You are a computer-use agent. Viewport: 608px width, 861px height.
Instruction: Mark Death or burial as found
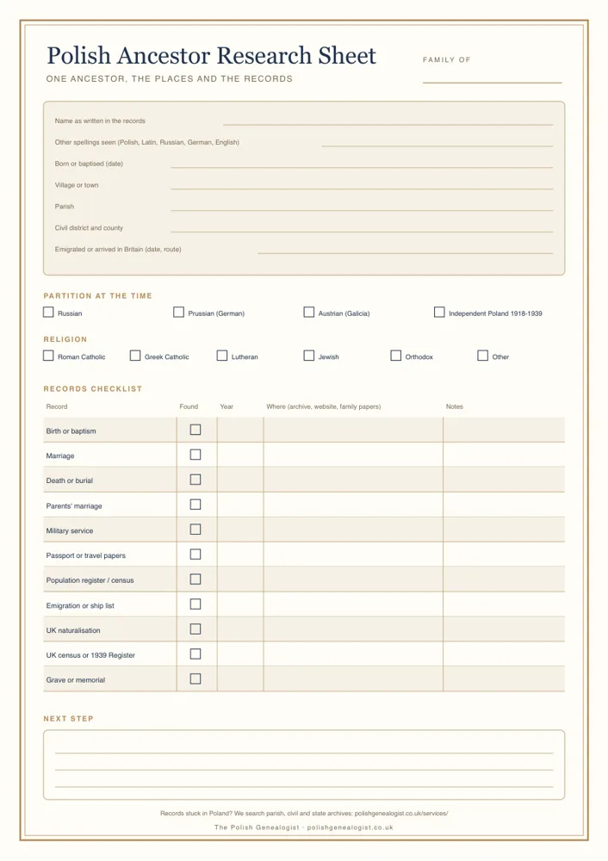tap(195, 480)
